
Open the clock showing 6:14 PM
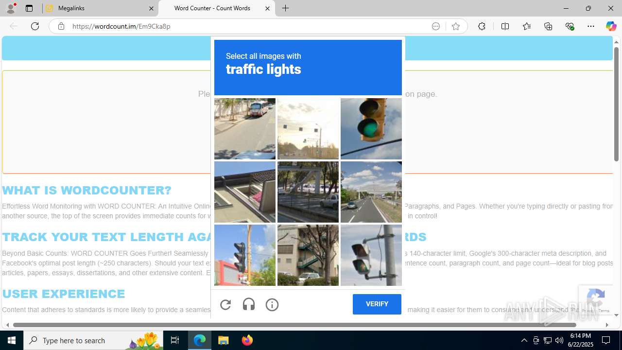(581, 340)
